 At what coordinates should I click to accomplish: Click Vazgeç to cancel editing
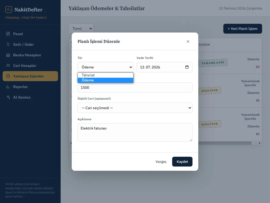coord(161,162)
